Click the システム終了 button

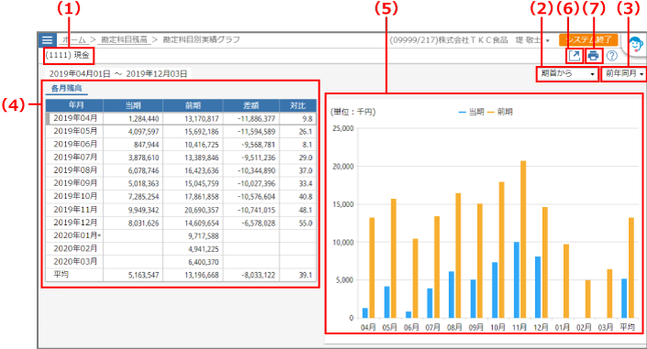click(x=588, y=40)
